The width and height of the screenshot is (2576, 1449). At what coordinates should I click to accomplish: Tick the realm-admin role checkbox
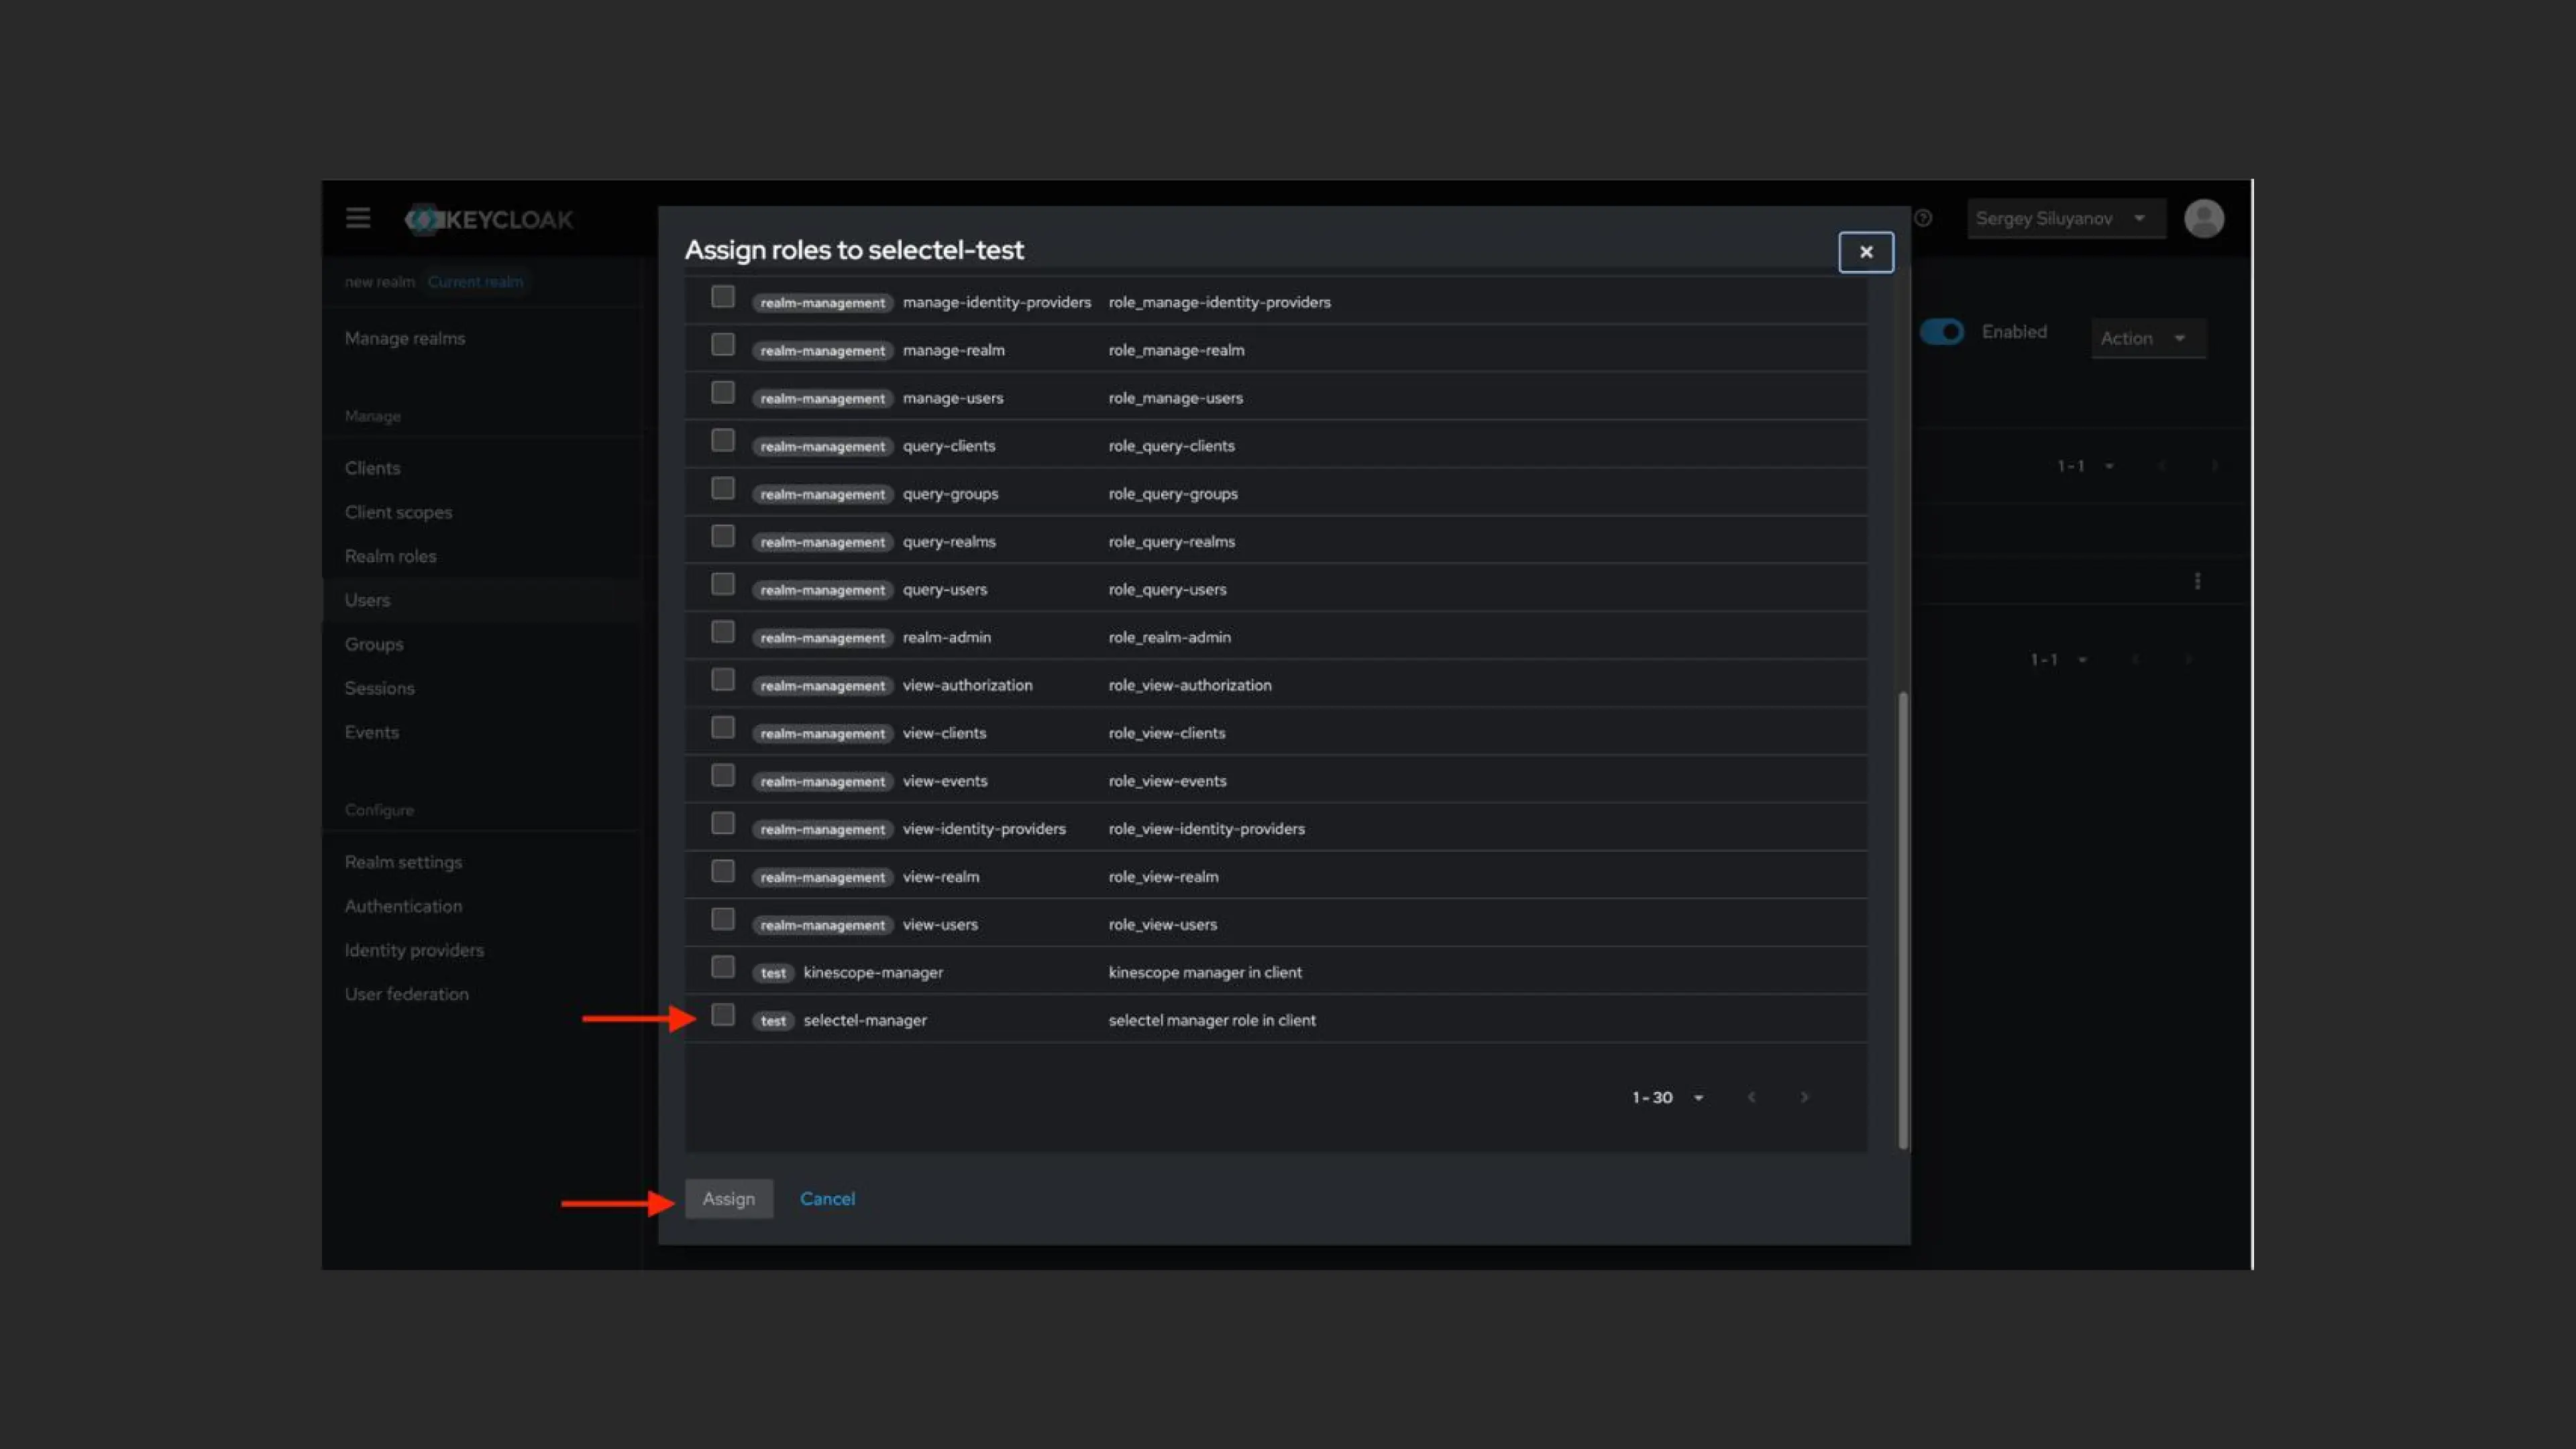(723, 632)
